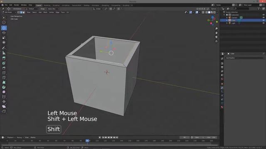Select the Smooth tool
This screenshot has width=266, height=149.
(4, 92)
